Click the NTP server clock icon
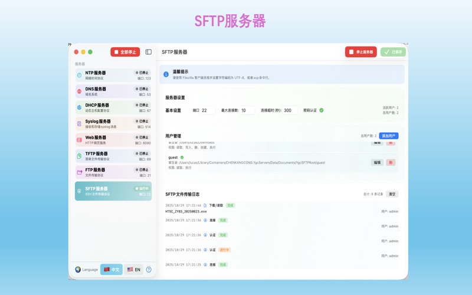 [x=79, y=76]
